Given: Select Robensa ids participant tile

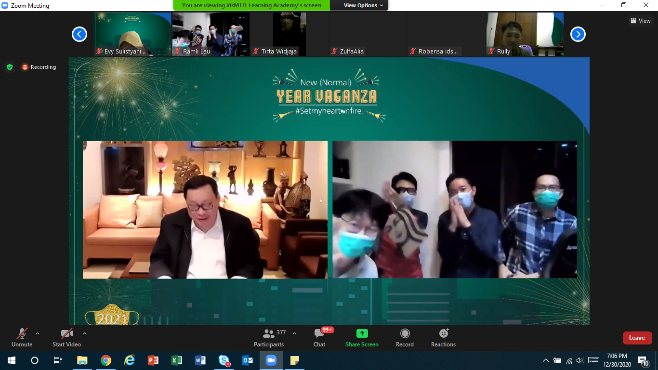Looking at the screenshot, I should (x=447, y=34).
